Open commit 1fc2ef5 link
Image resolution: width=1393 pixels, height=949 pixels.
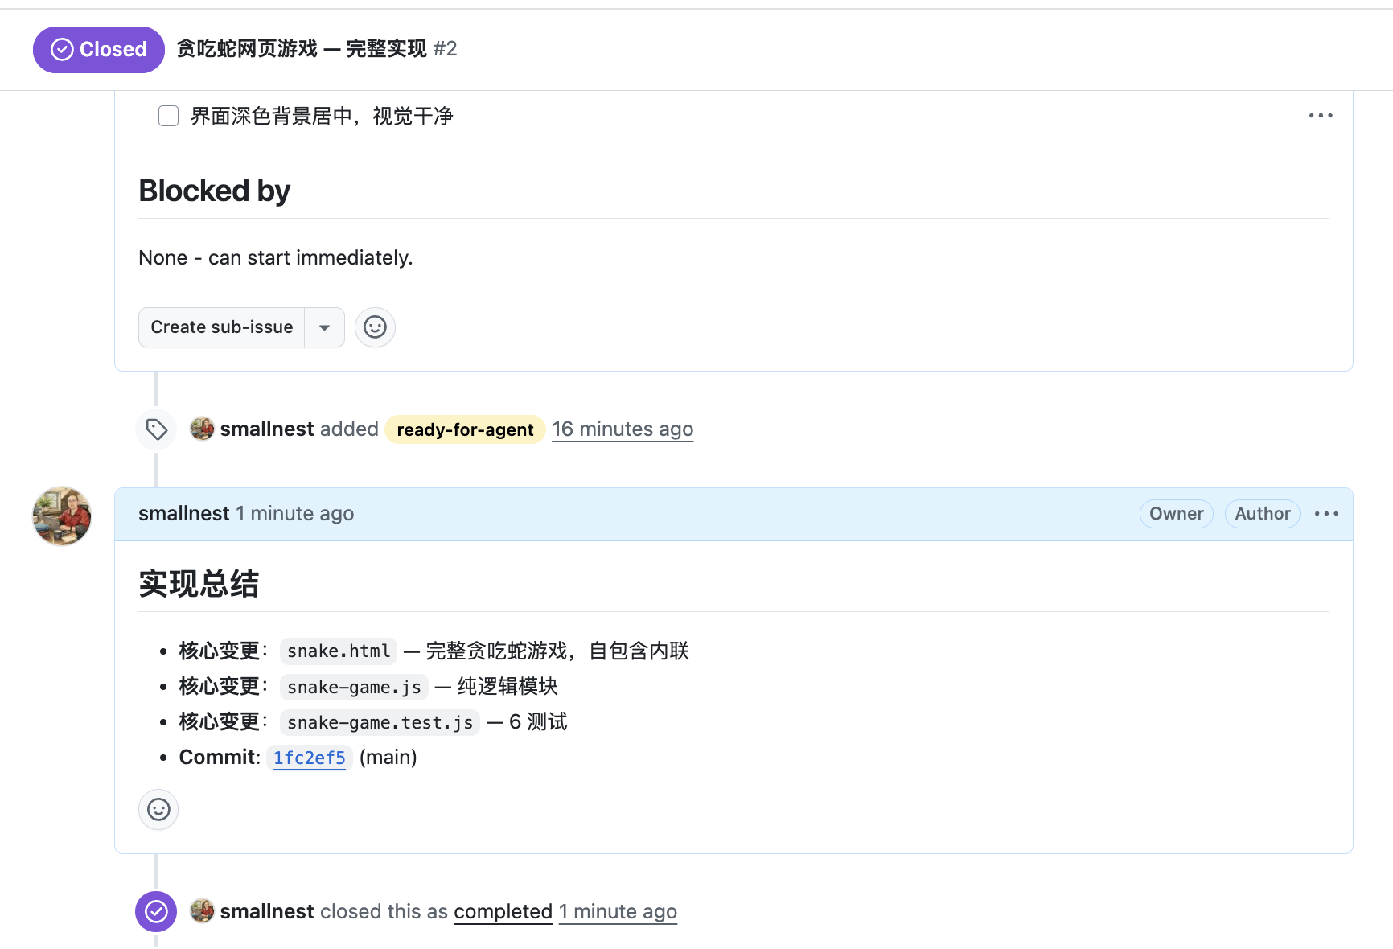[x=310, y=758]
